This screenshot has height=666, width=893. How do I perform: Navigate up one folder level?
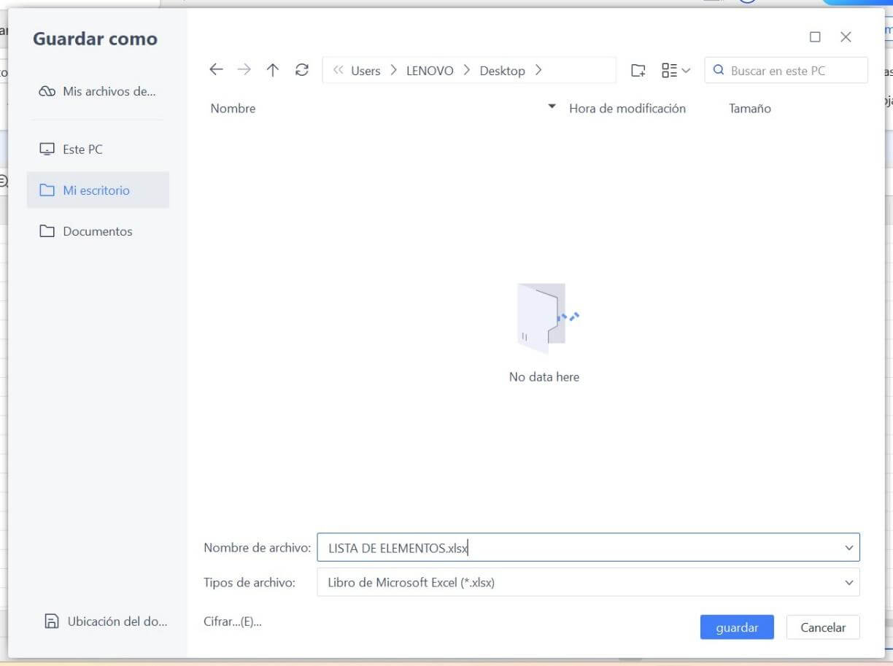coord(272,69)
